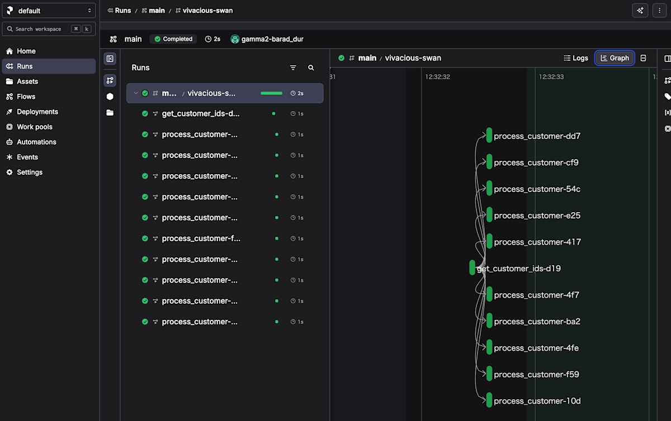Collapse the main / vivacious-swan run row
The height and width of the screenshot is (421, 671).
[x=135, y=93]
